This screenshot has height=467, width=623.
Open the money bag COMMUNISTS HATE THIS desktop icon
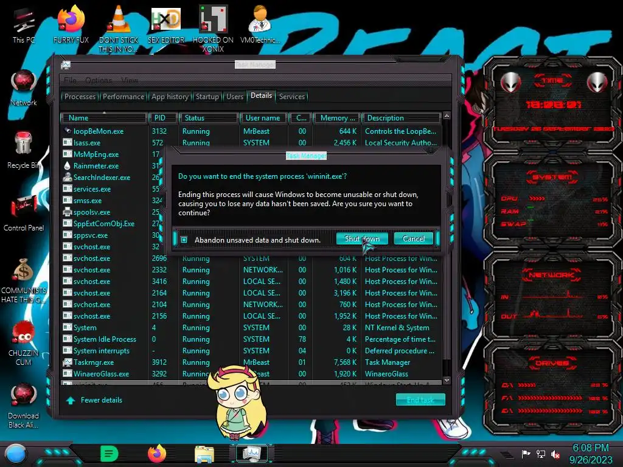point(24,280)
